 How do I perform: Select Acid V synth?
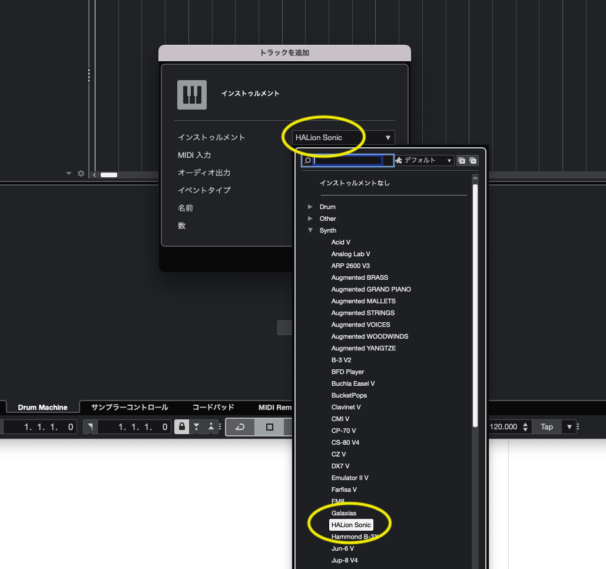tap(341, 242)
